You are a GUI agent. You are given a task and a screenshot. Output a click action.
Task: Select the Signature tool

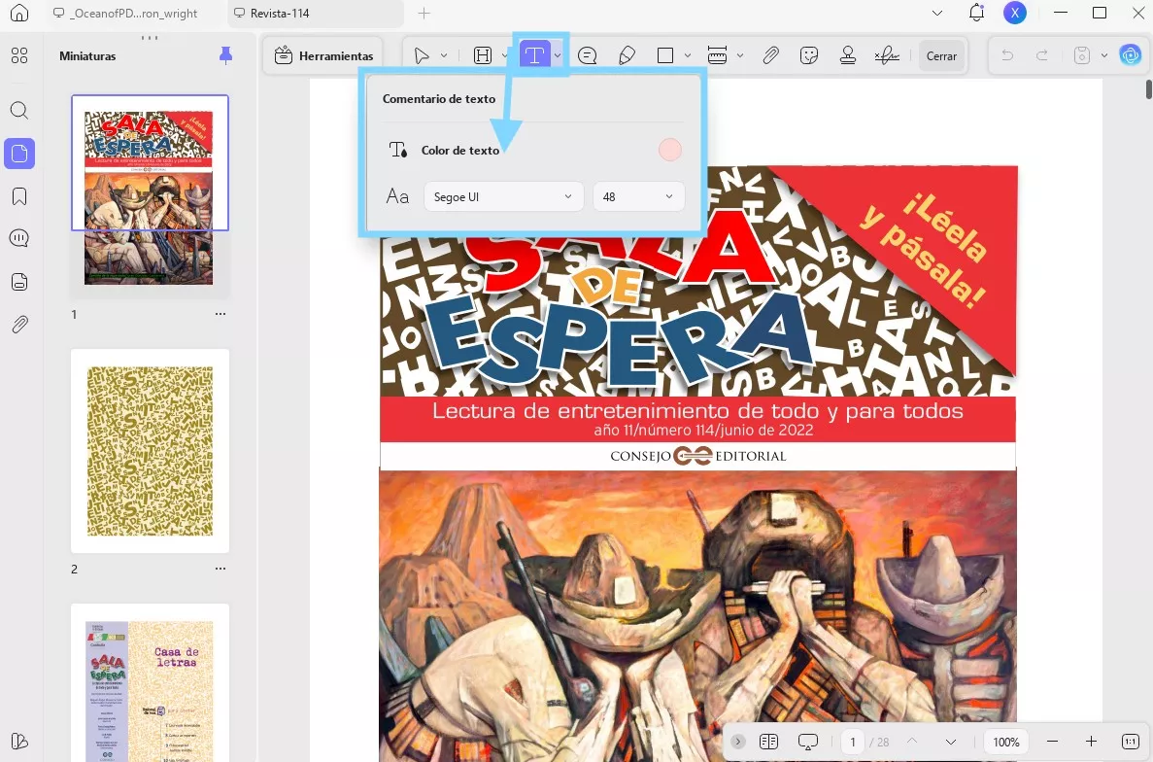[x=887, y=56]
